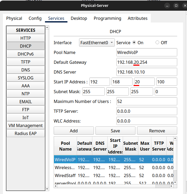
Task: Turn DHCP service Off
Action: tap(157, 42)
